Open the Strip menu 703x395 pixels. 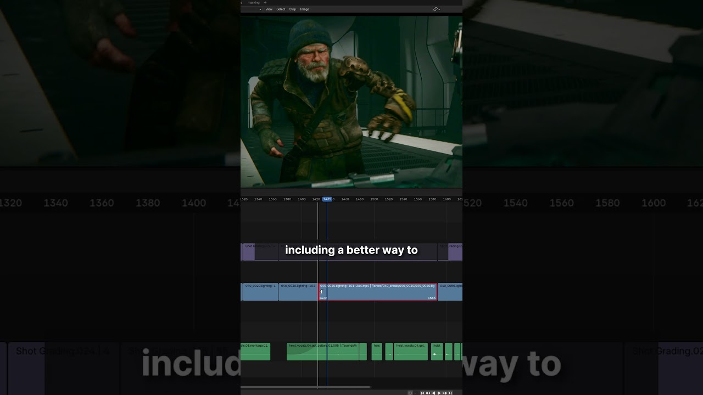coord(293,9)
